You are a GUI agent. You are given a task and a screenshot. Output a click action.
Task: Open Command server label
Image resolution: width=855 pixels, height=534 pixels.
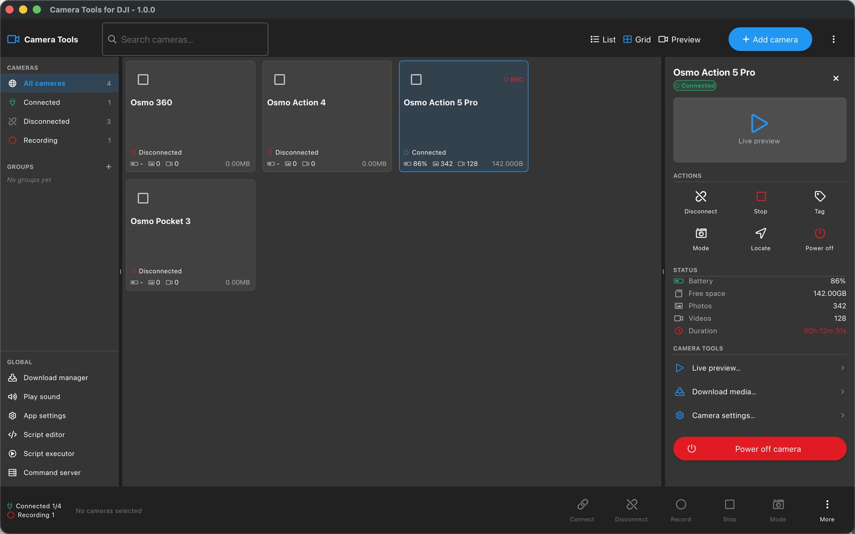click(52, 473)
